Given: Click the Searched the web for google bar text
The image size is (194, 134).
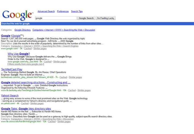Looking at the screenshot, I should (16, 24).
